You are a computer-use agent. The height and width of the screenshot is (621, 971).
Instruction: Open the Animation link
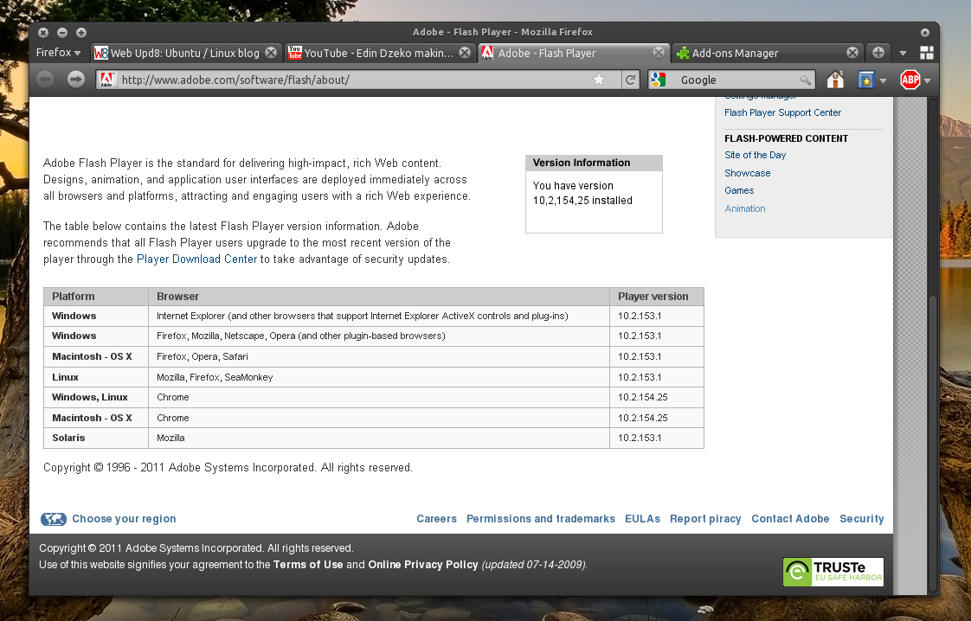[745, 208]
